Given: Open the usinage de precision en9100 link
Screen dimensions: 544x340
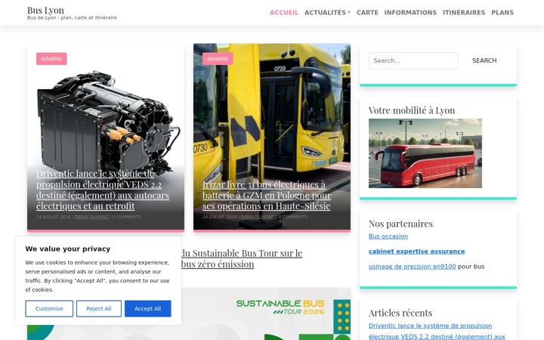Looking at the screenshot, I should pos(413,267).
